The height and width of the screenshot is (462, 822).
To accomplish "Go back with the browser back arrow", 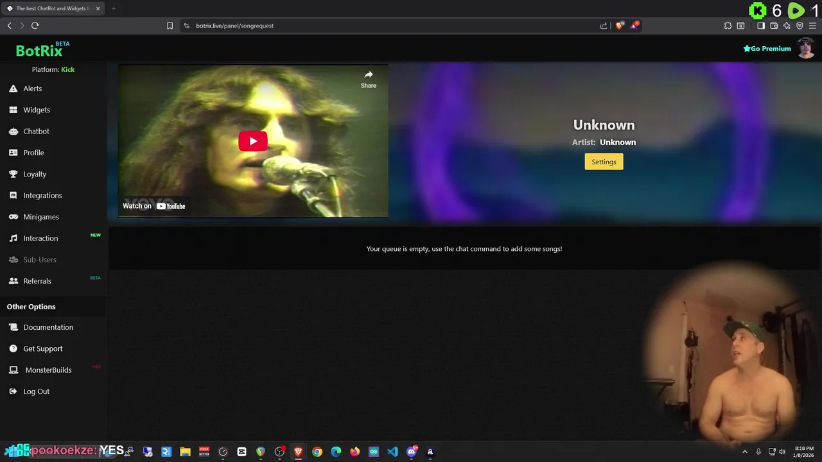I will pos(9,26).
